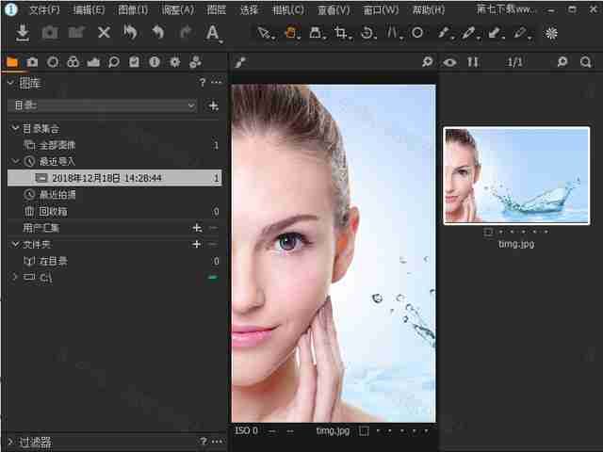Click the settings gear tool tab
The image size is (603, 452).
click(174, 62)
